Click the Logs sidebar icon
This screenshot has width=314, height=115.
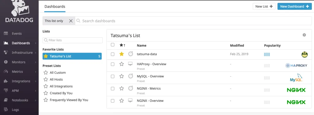[x=6, y=109]
